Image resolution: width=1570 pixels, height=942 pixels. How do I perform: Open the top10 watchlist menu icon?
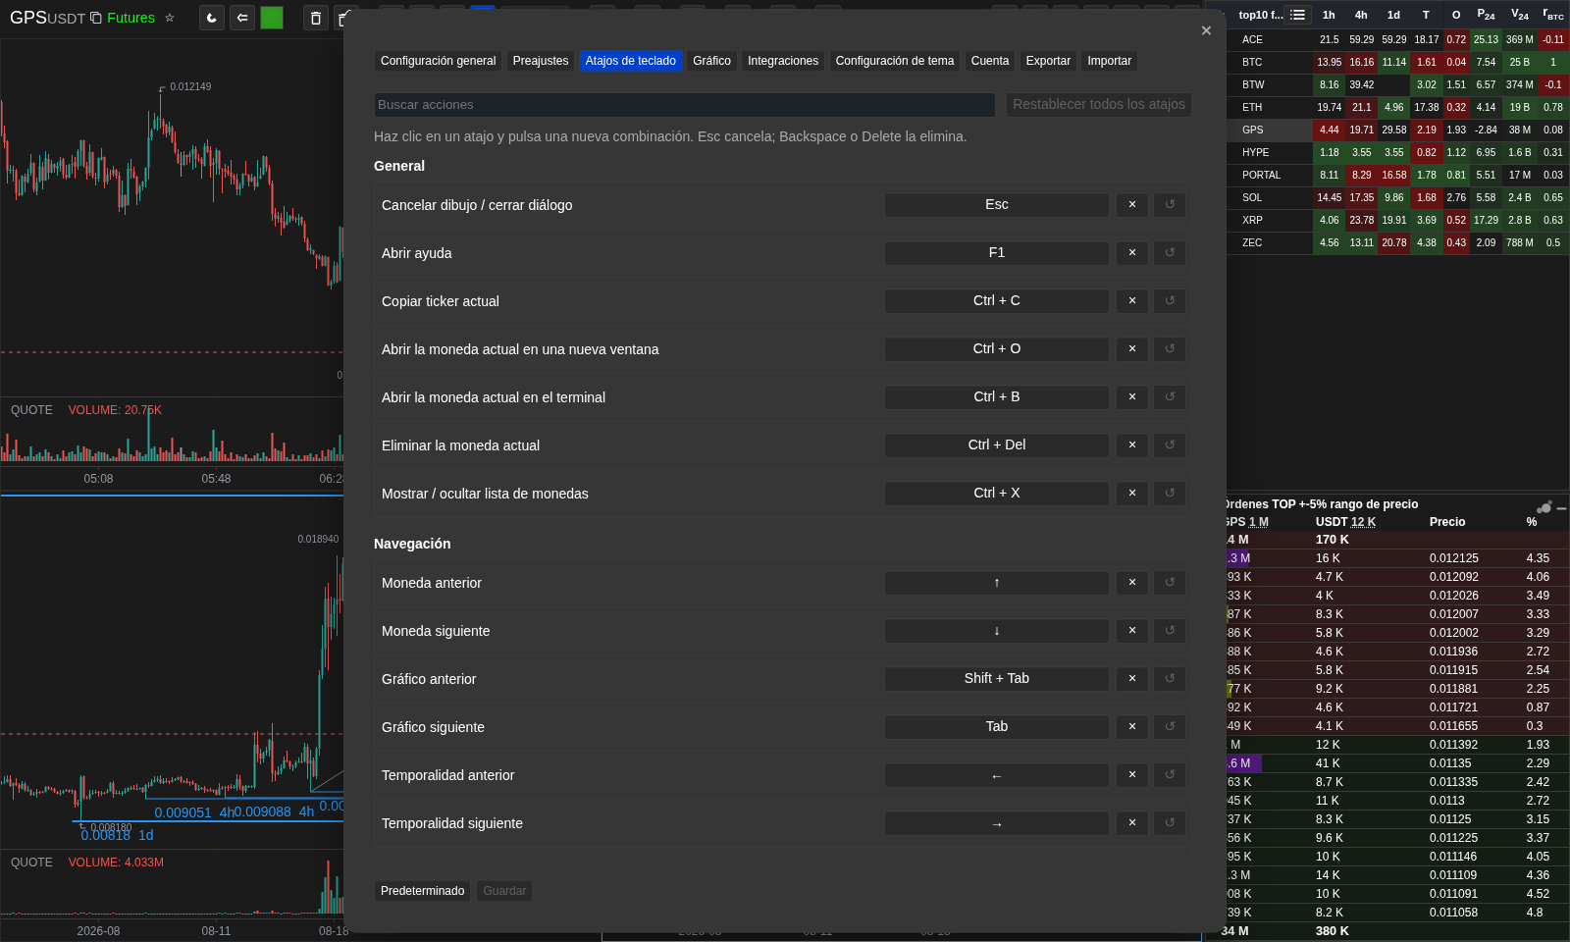tap(1298, 15)
